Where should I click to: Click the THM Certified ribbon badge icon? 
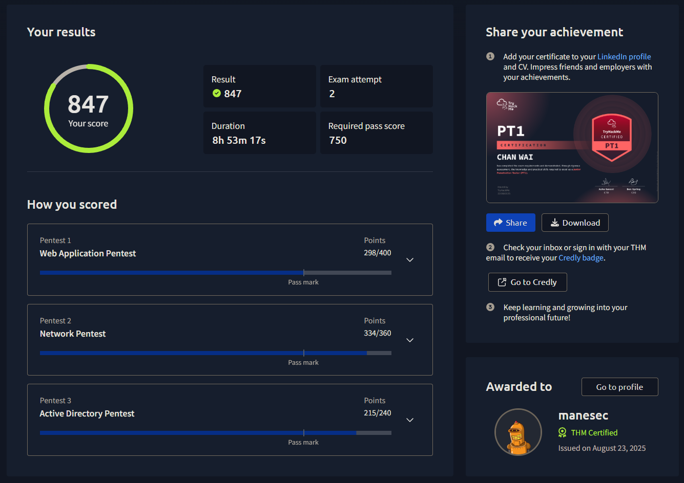[x=562, y=432]
